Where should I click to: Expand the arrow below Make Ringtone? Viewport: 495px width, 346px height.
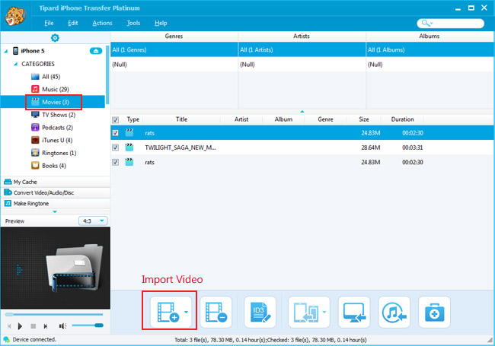coord(55,211)
